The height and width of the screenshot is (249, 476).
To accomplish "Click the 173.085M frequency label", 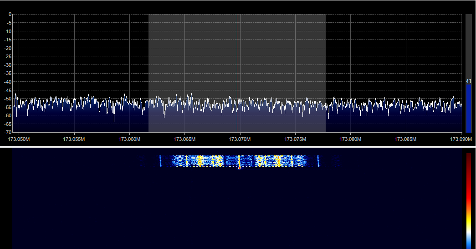I will click(405, 139).
